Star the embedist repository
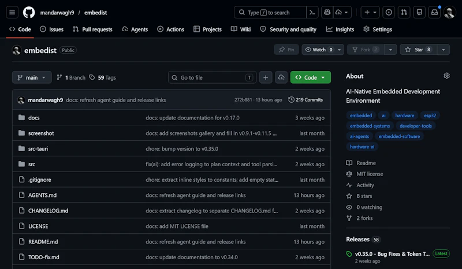 [418, 50]
